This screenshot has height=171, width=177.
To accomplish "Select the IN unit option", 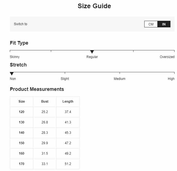I will 164,24.
